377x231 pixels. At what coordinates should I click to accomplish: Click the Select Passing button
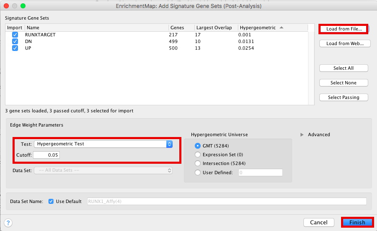pyautogui.click(x=344, y=97)
